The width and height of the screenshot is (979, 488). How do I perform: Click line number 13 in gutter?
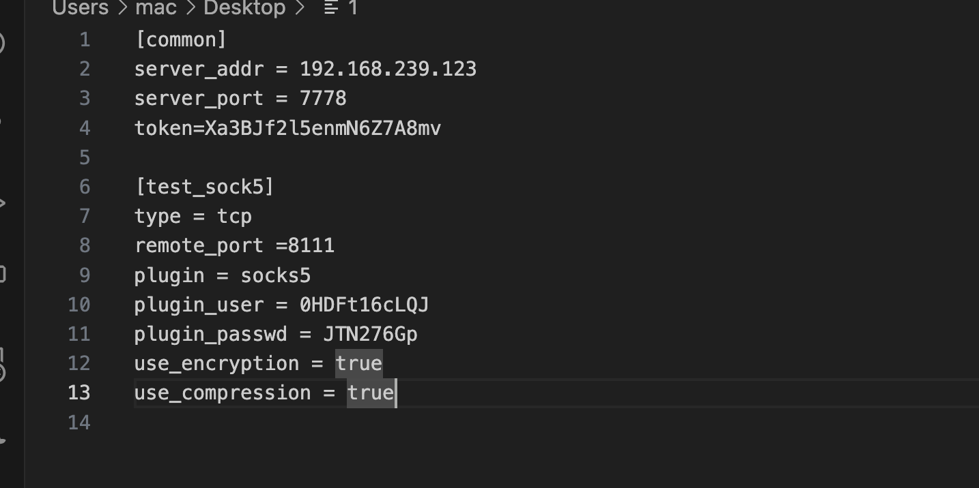pos(79,393)
